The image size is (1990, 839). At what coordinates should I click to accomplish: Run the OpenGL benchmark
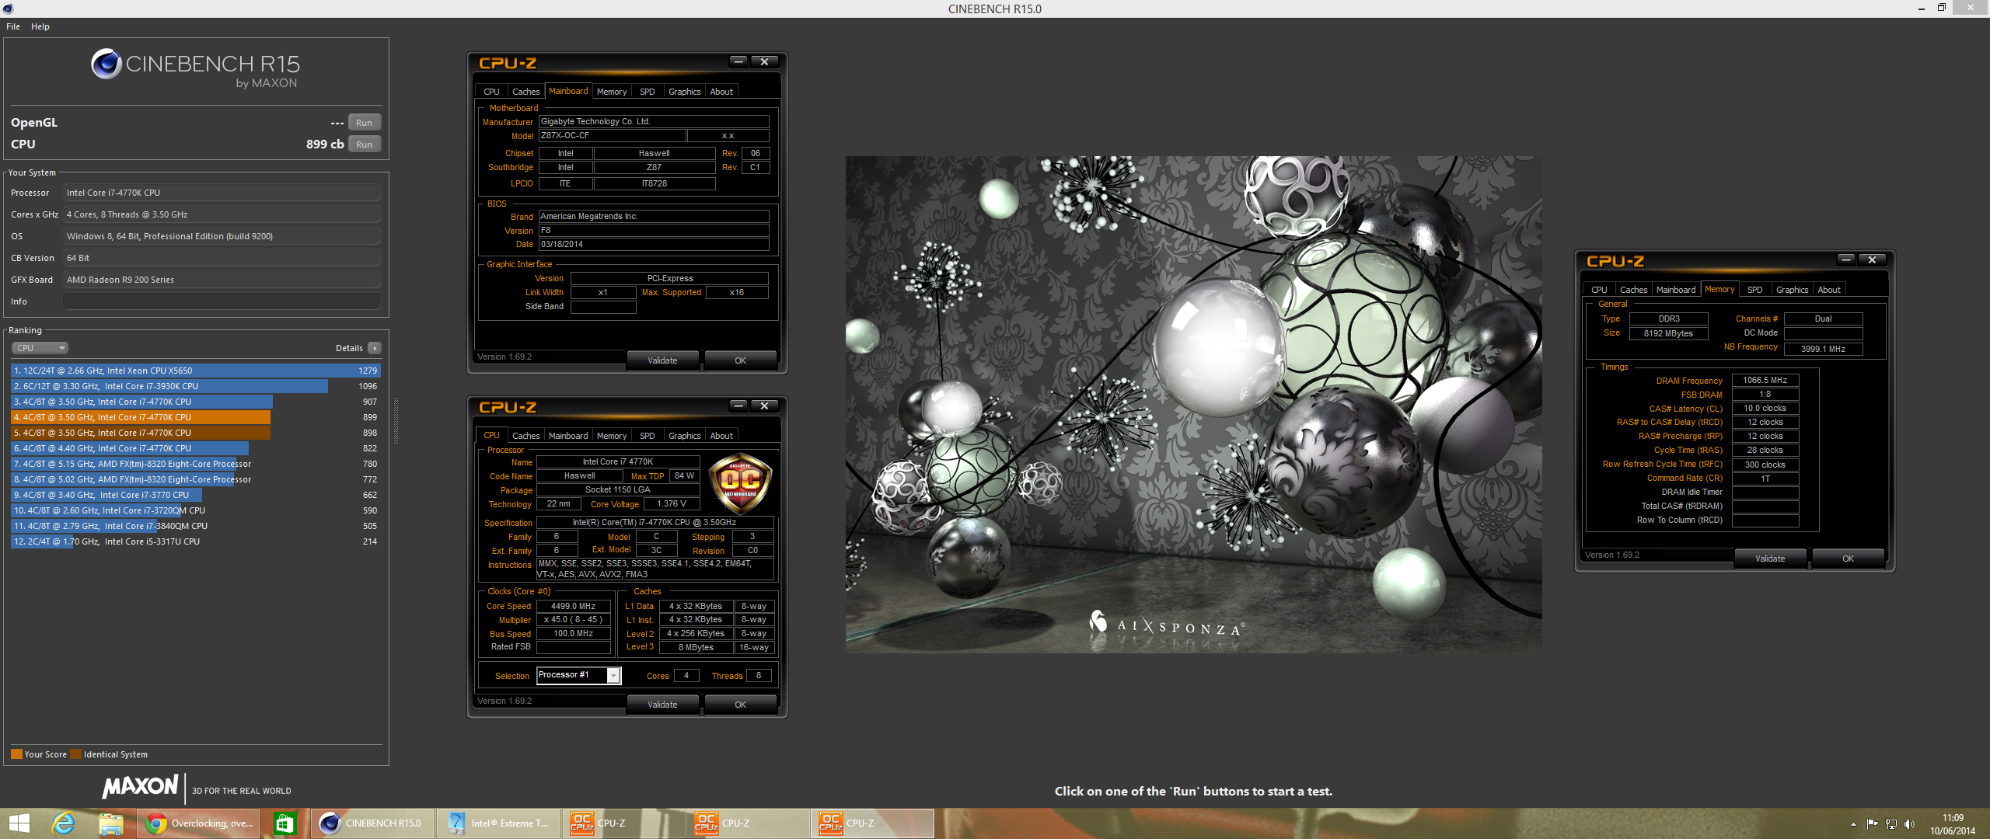coord(364,123)
